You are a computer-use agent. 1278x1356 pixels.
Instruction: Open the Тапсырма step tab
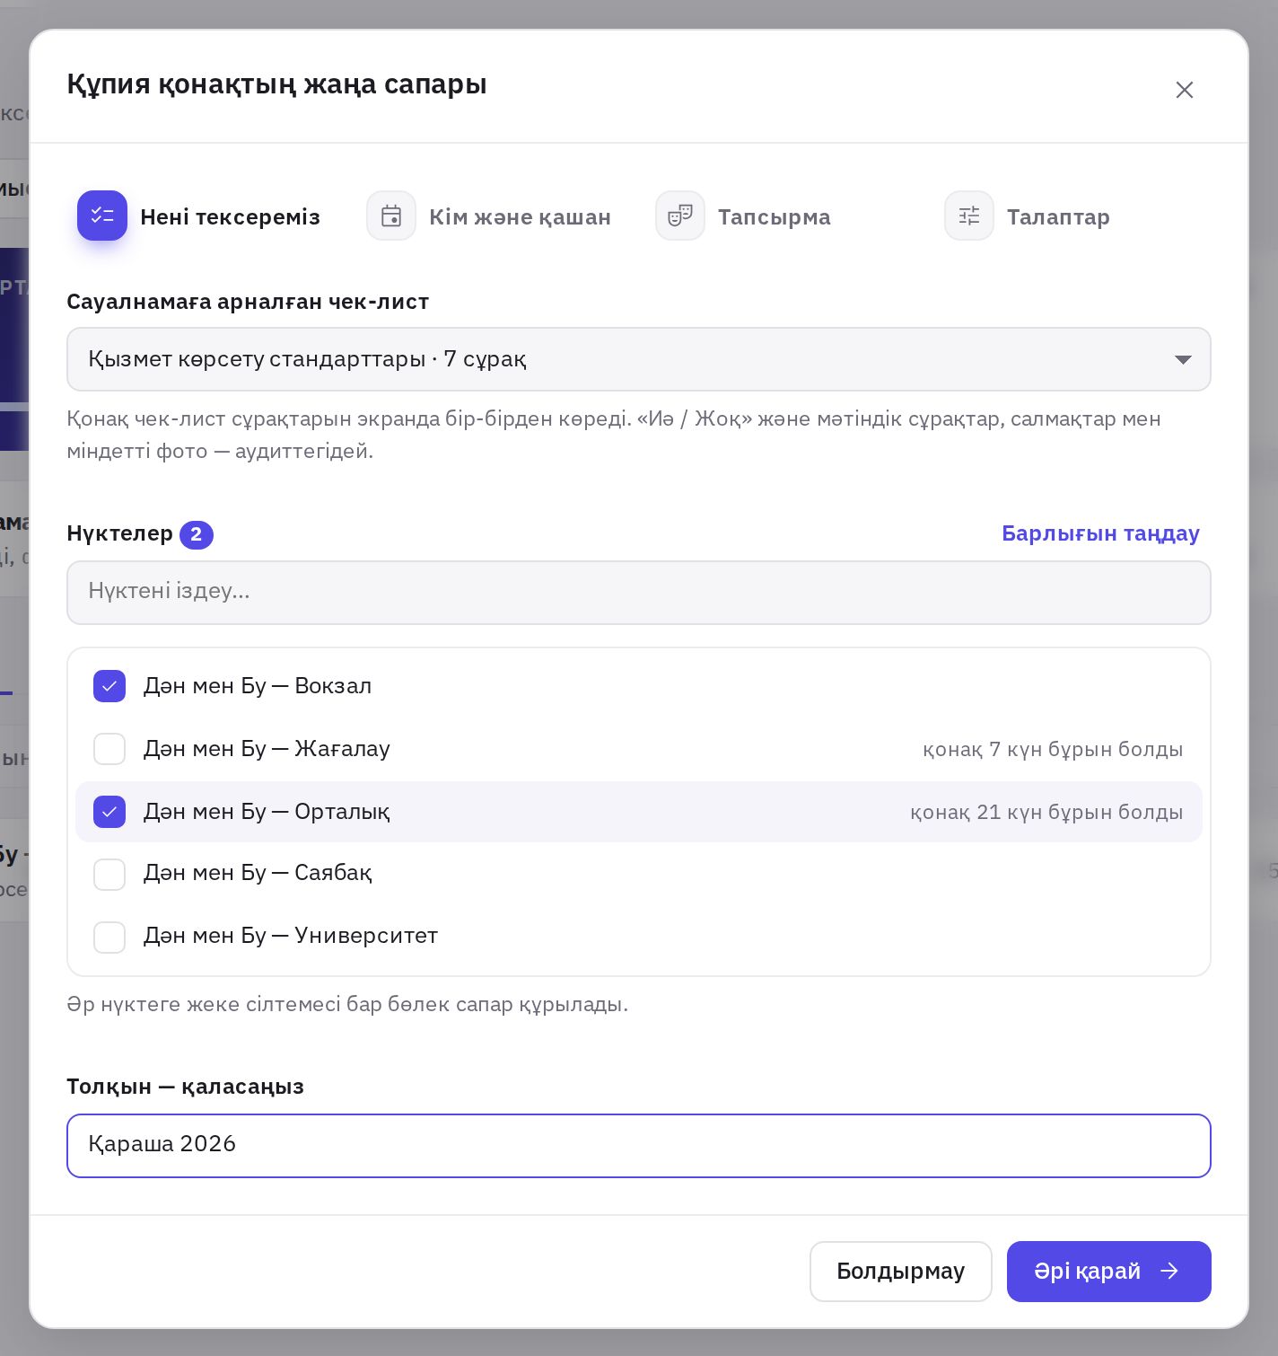(744, 216)
